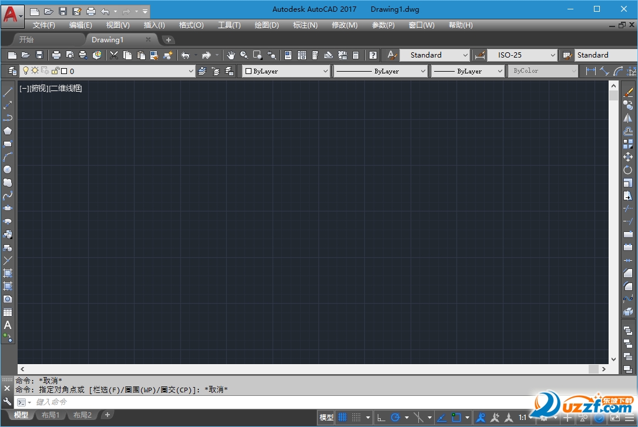Click the Plot printer icon in toolbar
This screenshot has width=638, height=427.
click(56, 55)
